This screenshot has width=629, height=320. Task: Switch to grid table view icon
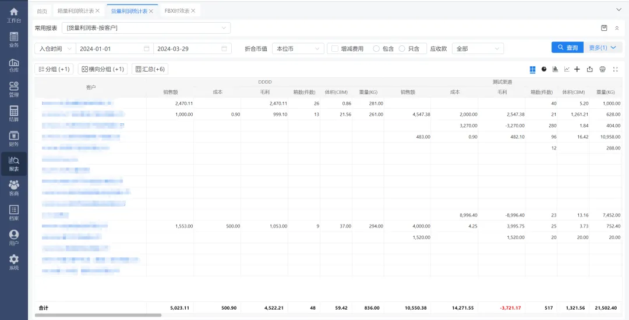(533, 69)
